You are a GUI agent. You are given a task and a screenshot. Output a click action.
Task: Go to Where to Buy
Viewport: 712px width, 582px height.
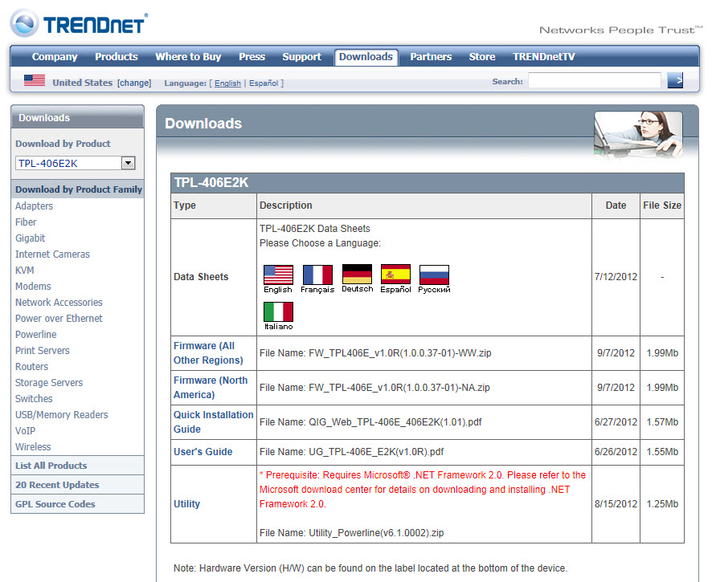tap(188, 57)
